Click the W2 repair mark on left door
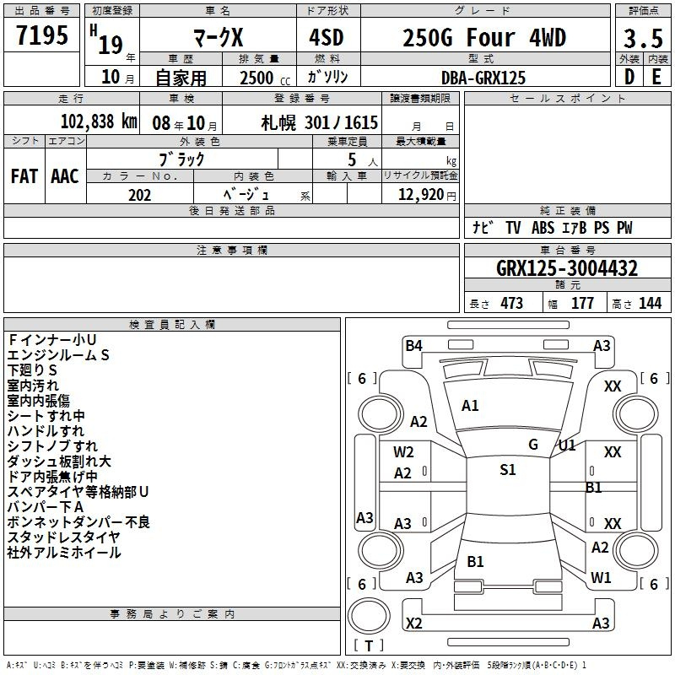 [403, 452]
